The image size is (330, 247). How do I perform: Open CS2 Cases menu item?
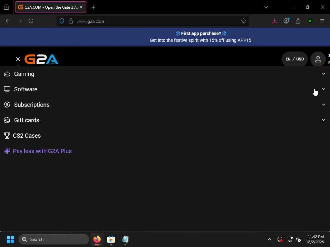[x=27, y=136]
